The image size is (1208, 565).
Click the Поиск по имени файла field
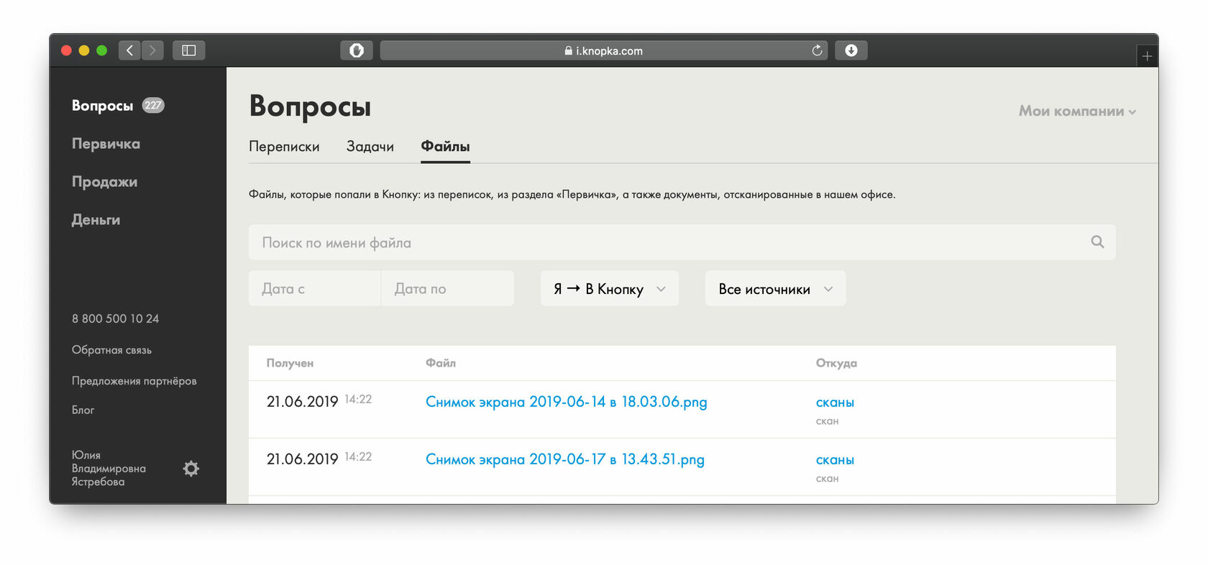click(682, 242)
